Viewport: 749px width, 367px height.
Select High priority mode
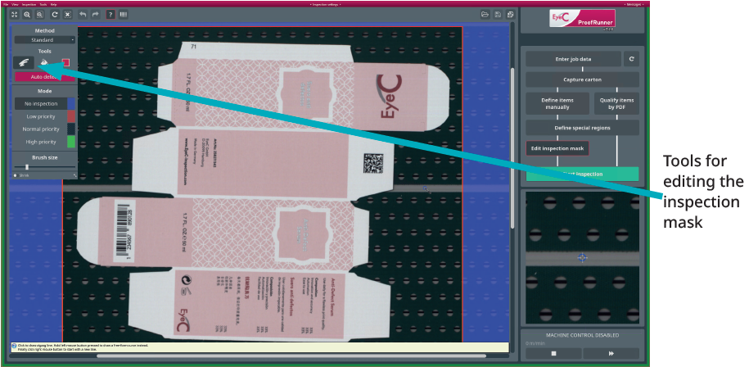point(41,142)
